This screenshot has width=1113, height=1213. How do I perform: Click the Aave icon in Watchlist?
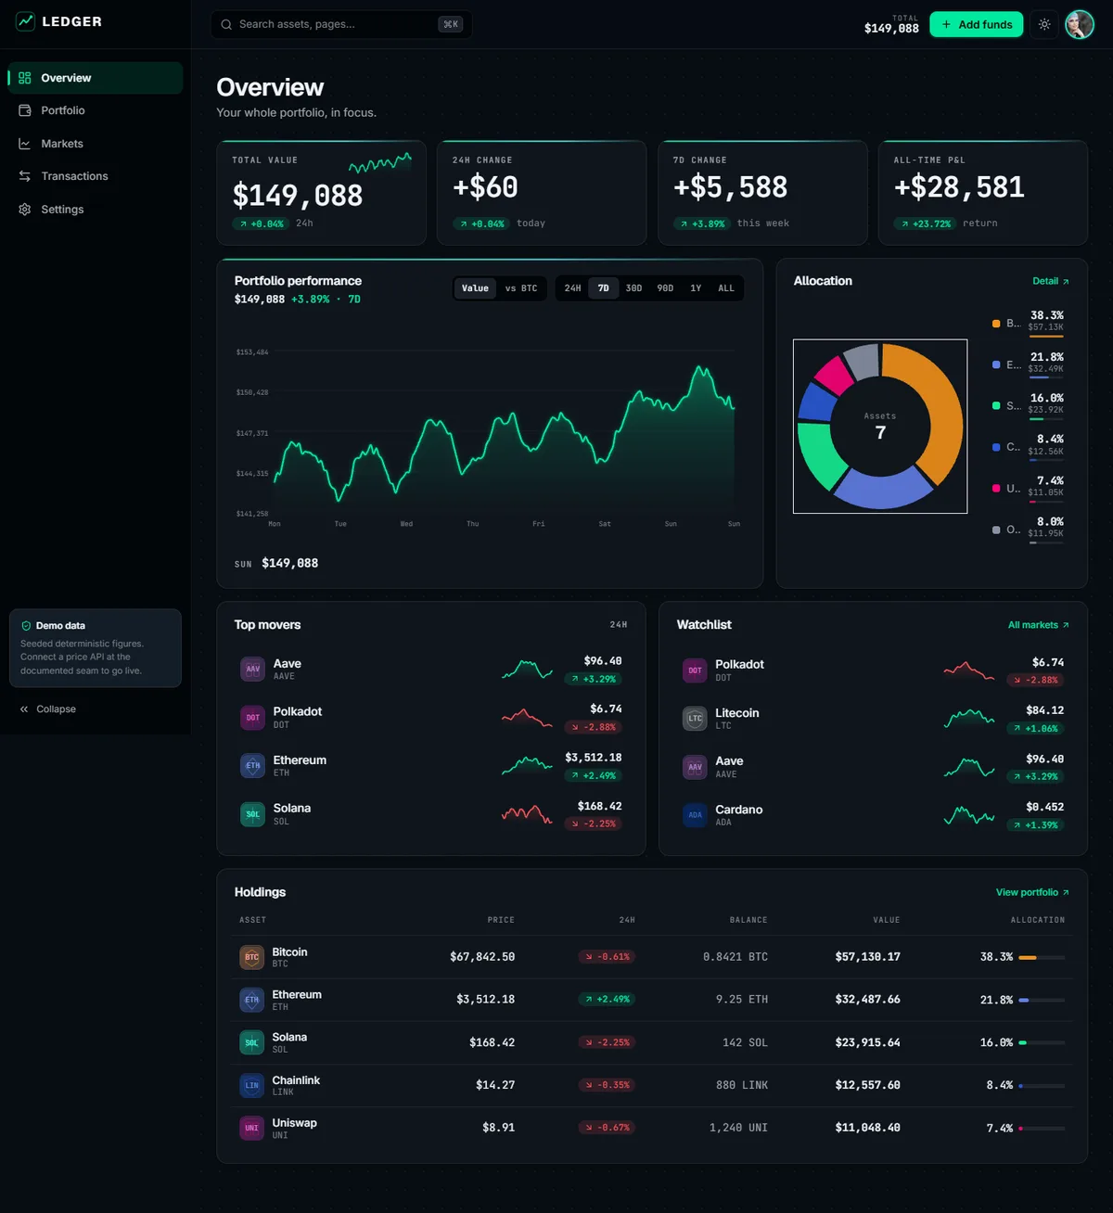pos(695,767)
